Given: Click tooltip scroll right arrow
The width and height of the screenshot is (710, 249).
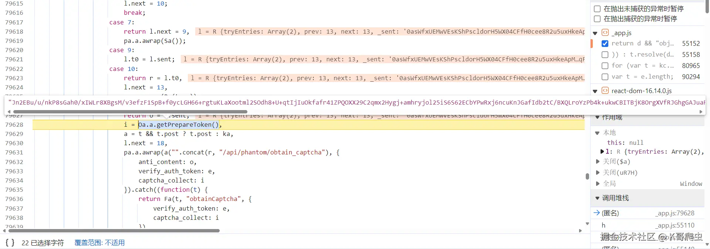Looking at the screenshot, I should point(701,112).
